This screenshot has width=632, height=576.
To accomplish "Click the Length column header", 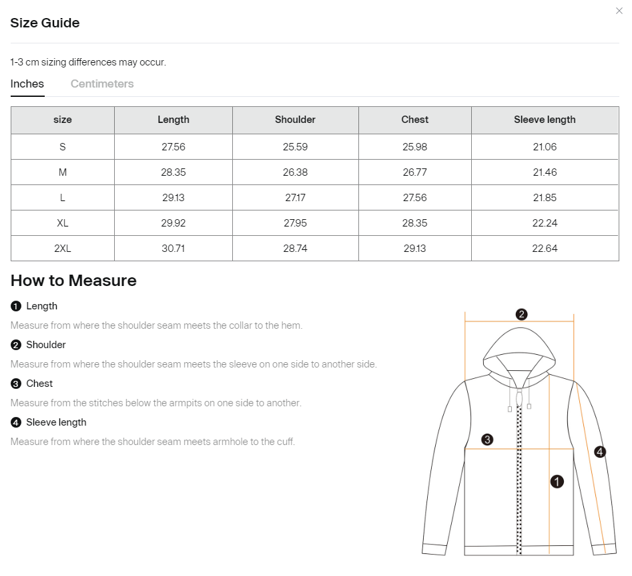I will (x=174, y=120).
